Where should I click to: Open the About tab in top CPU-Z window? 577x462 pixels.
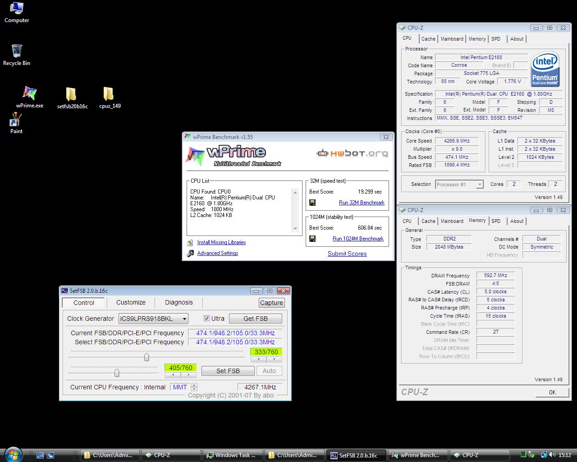517,39
